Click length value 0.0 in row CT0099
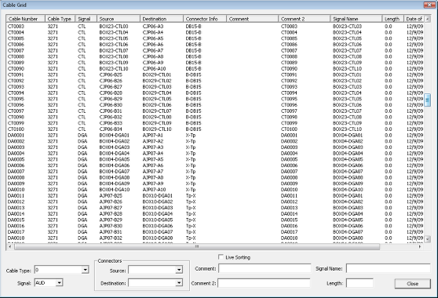Viewport: 438px width, 298px height. [388, 123]
